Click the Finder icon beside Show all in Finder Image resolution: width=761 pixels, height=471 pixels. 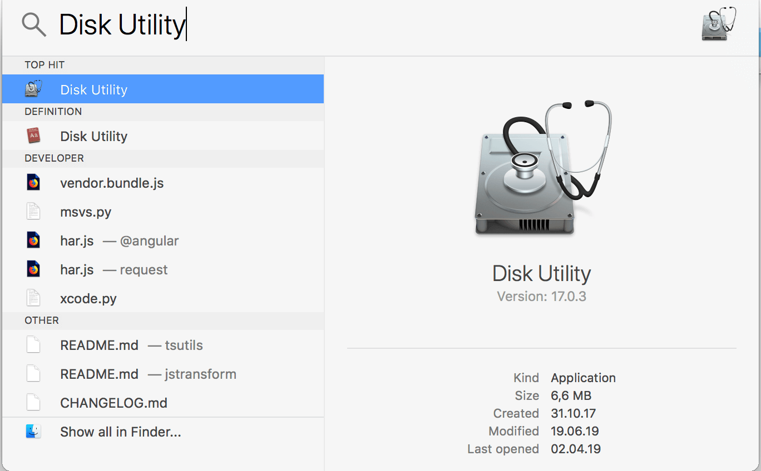(33, 432)
